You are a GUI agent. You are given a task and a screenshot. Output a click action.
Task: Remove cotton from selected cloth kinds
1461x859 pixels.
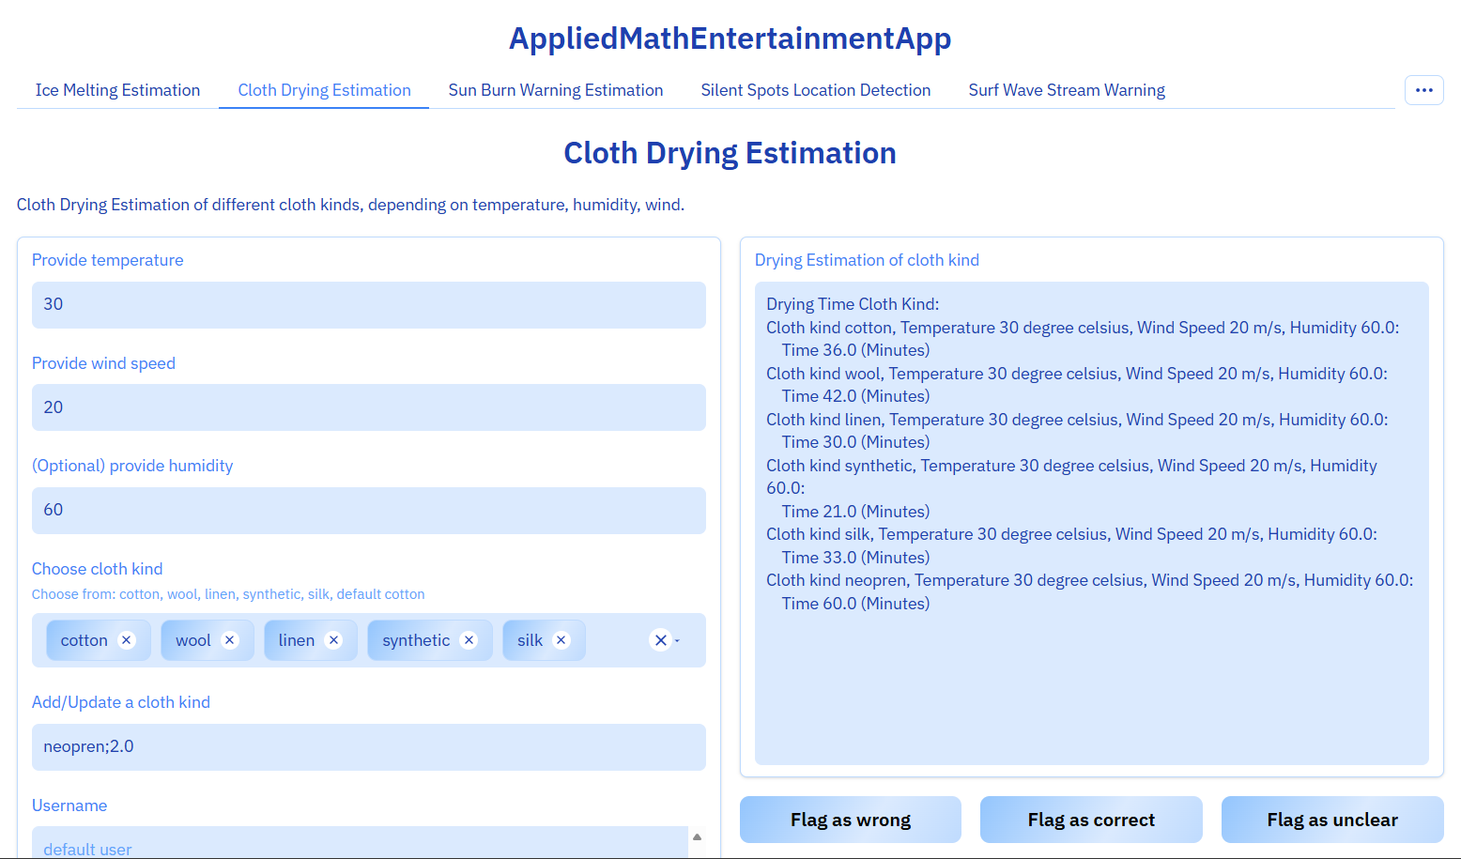126,639
